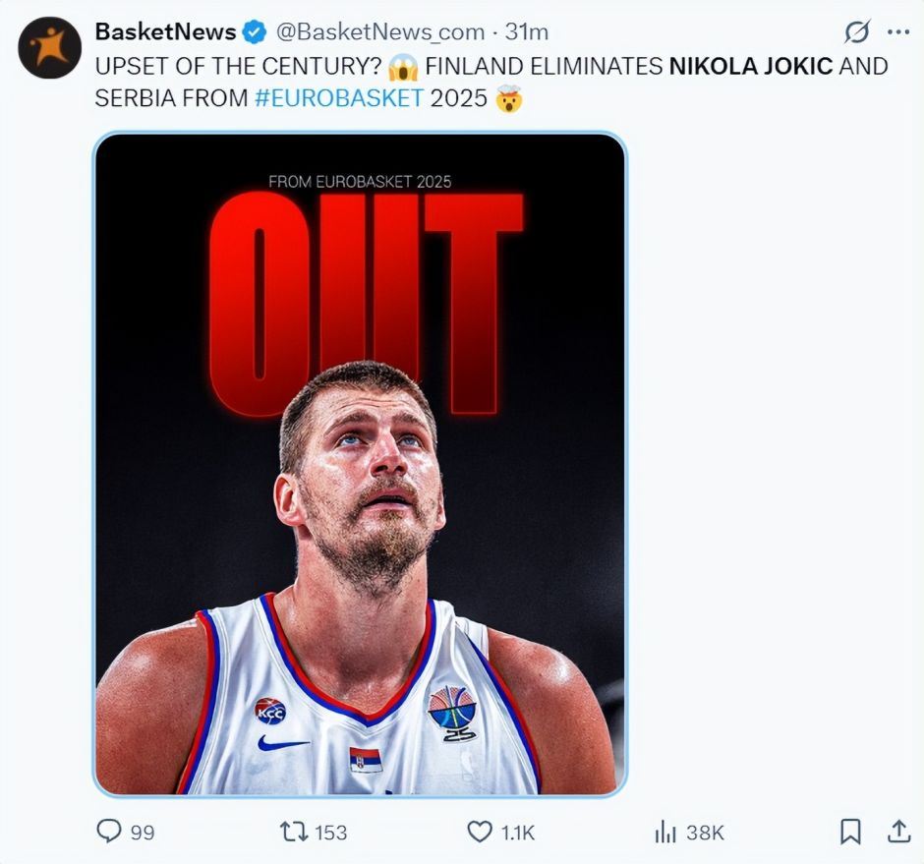Open Grok actions icon on the post
The height and width of the screenshot is (864, 924).
pos(857,32)
